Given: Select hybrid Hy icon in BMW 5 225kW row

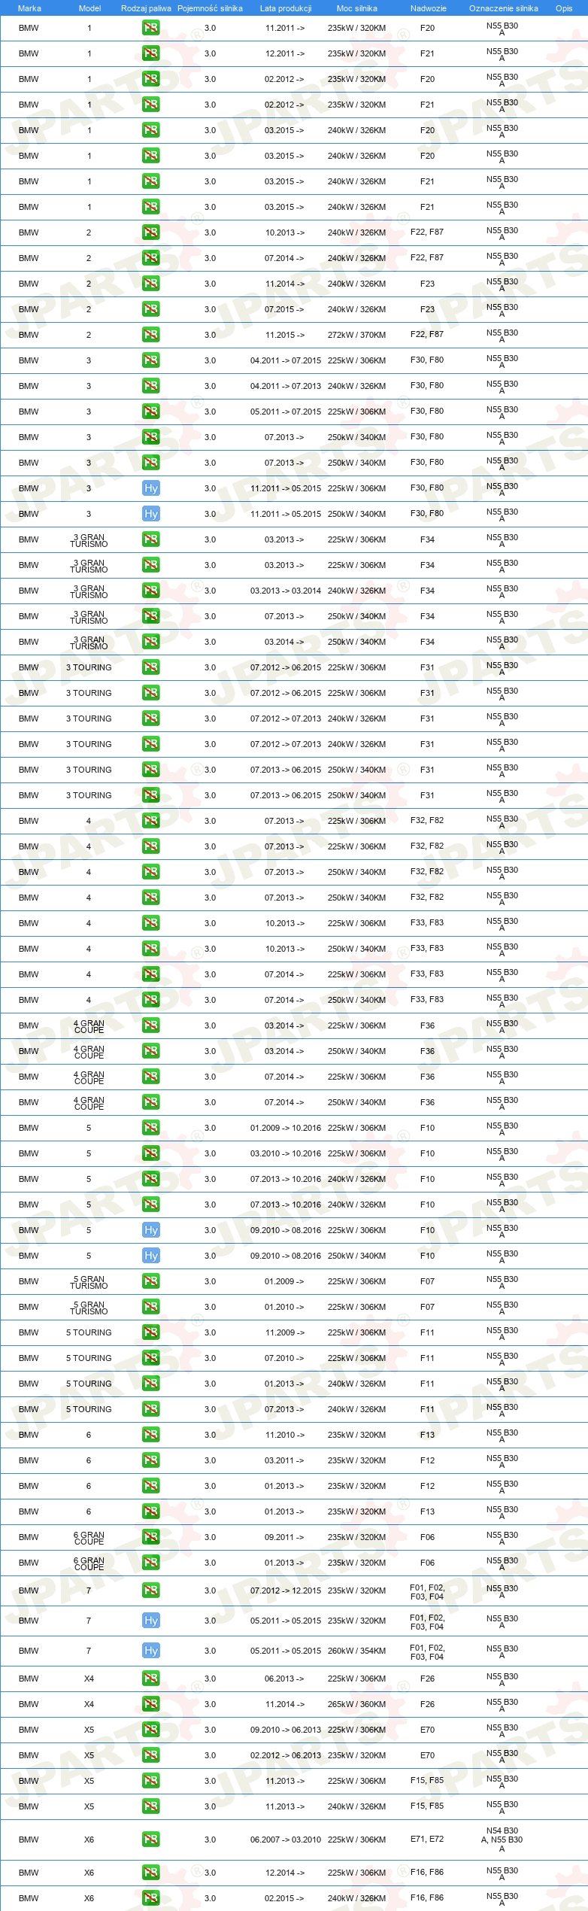Looking at the screenshot, I should point(150,1230).
